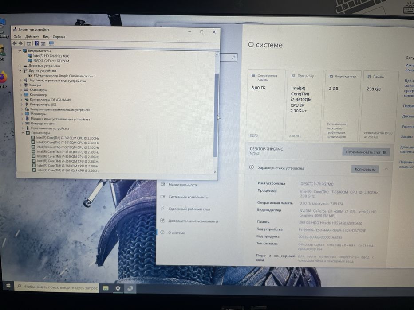Viewport: 414px width, 310px height.
Task: Click the Settings search magnifier icon
Action: pyautogui.click(x=233, y=58)
